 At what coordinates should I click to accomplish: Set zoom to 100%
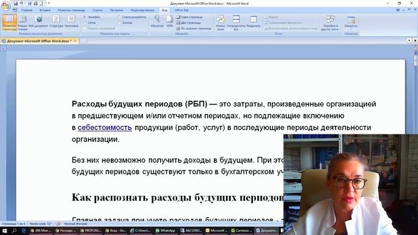(x=170, y=22)
